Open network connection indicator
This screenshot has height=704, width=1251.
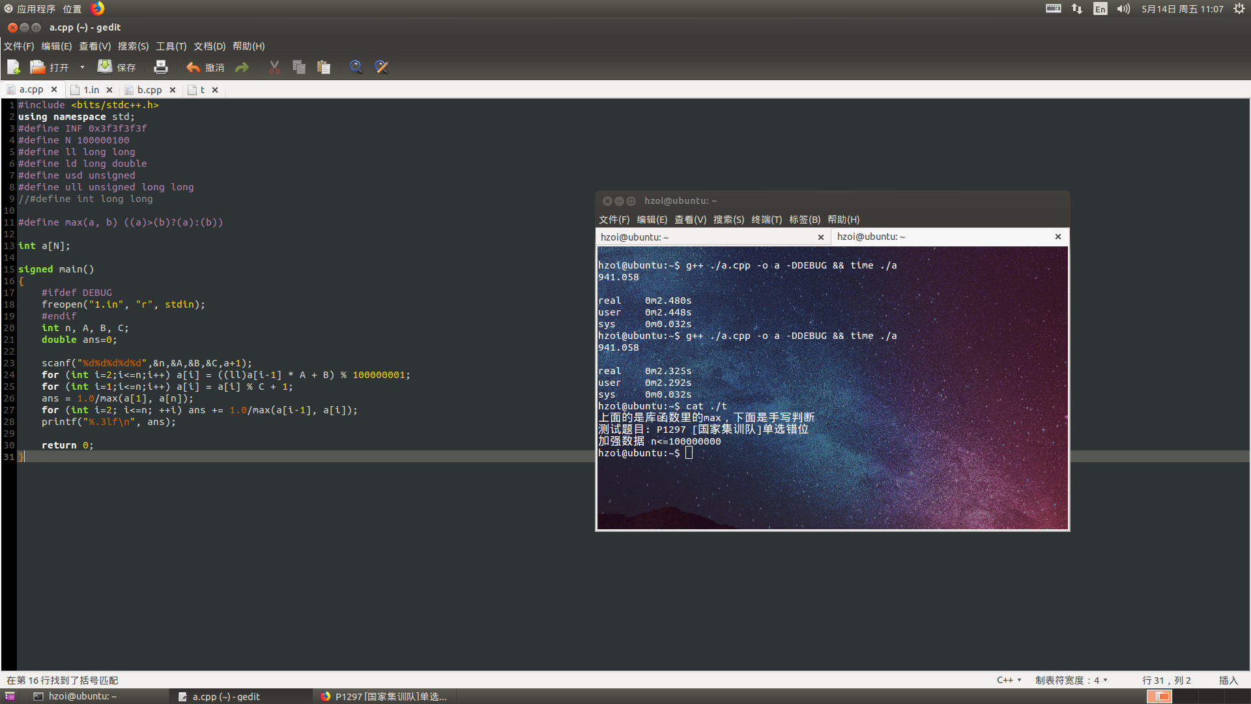1077,8
